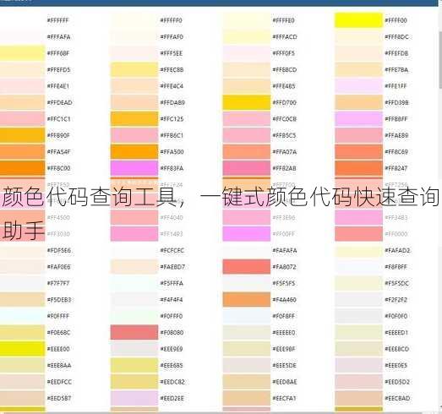442x414 pixels.
Task: Choose the #FFF68F pale yellow swatch
Action: click(22, 53)
